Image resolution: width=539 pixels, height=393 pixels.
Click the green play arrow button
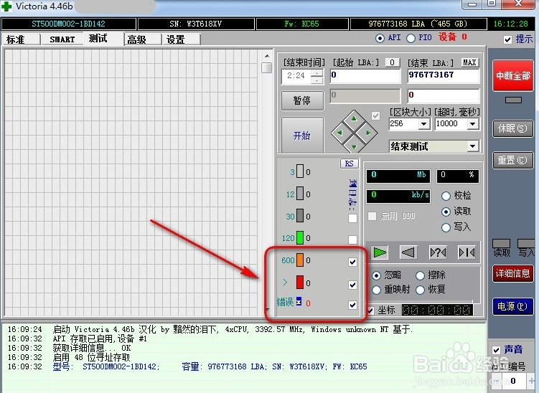tap(380, 252)
